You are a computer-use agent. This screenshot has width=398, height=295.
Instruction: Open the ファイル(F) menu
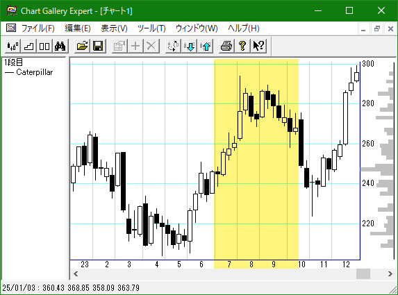tap(38, 28)
